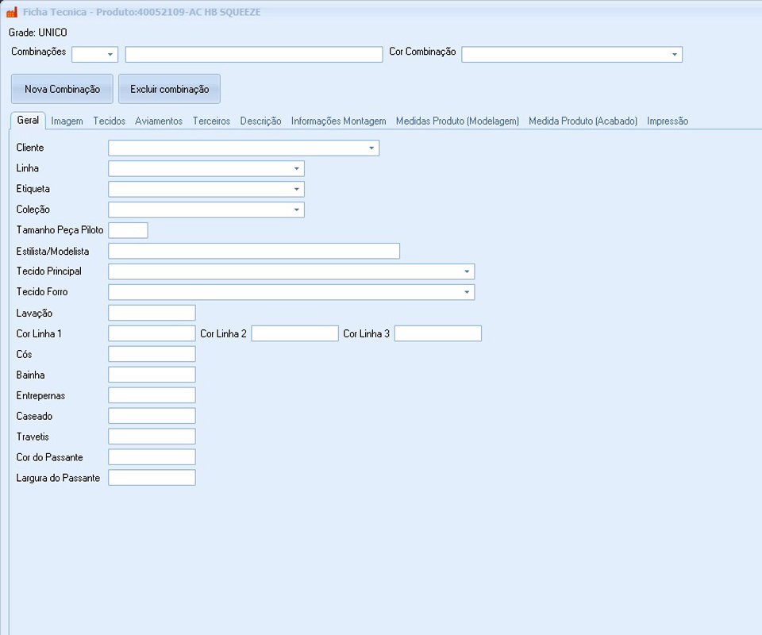Open the Etiqueta dropdown
The image size is (762, 635).
point(296,190)
